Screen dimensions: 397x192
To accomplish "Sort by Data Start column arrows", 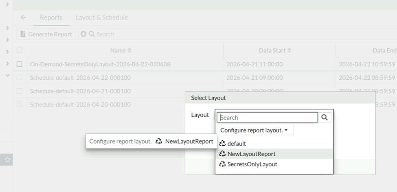I will point(289,50).
